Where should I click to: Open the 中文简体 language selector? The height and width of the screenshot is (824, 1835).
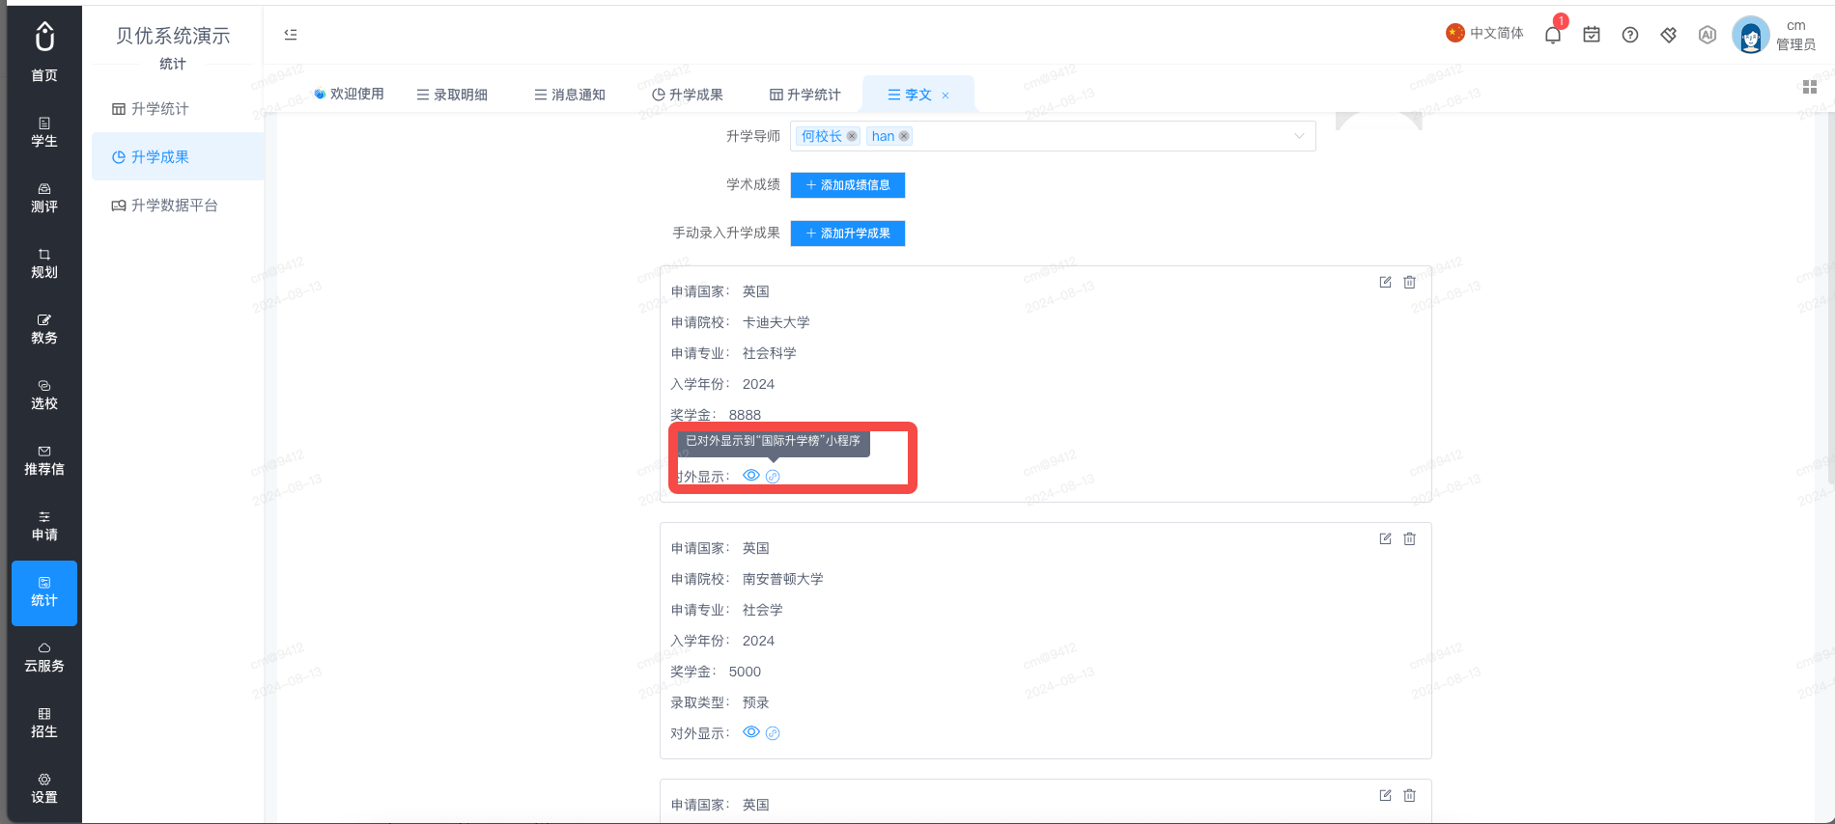[x=1484, y=33]
